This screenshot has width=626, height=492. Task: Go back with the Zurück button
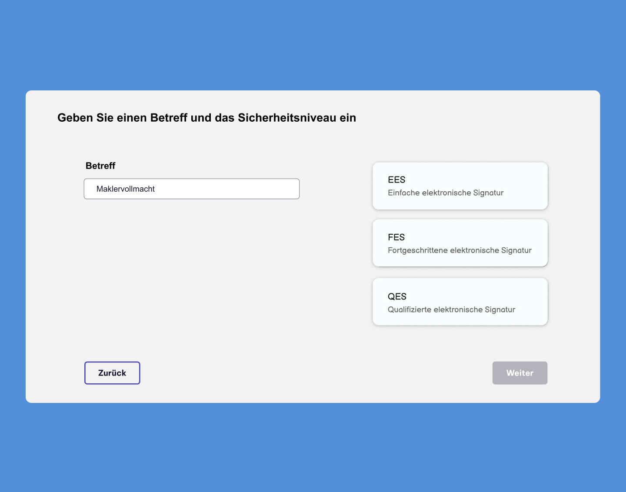112,373
